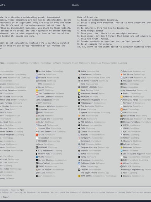Click the Horizn Studios icon
Image resolution: width=151 pixels, height=202 pixels.
coord(37,160)
